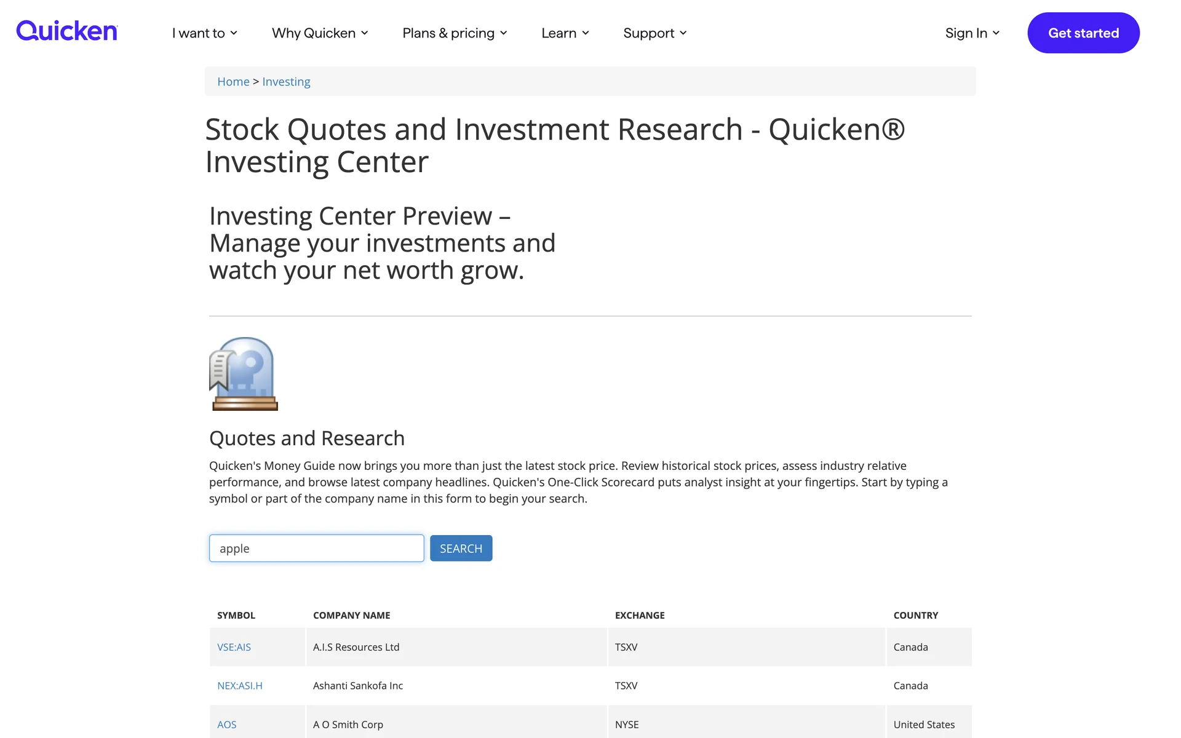1181x738 pixels.
Task: Click the COMPANY NAME column header
Action: tap(351, 615)
